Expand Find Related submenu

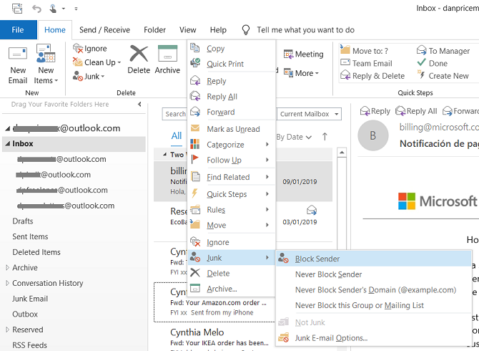point(232,177)
